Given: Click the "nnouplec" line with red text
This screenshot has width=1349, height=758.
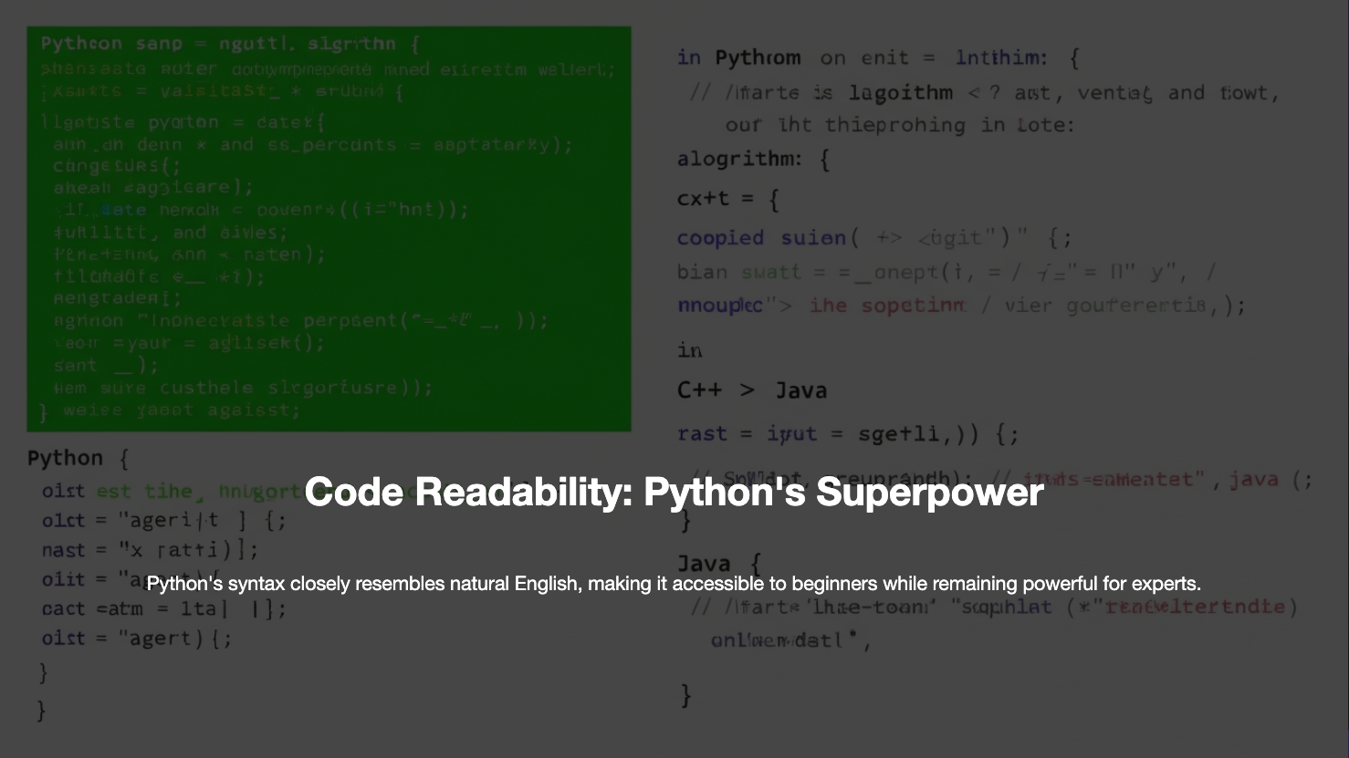Looking at the screenshot, I should click(x=960, y=306).
